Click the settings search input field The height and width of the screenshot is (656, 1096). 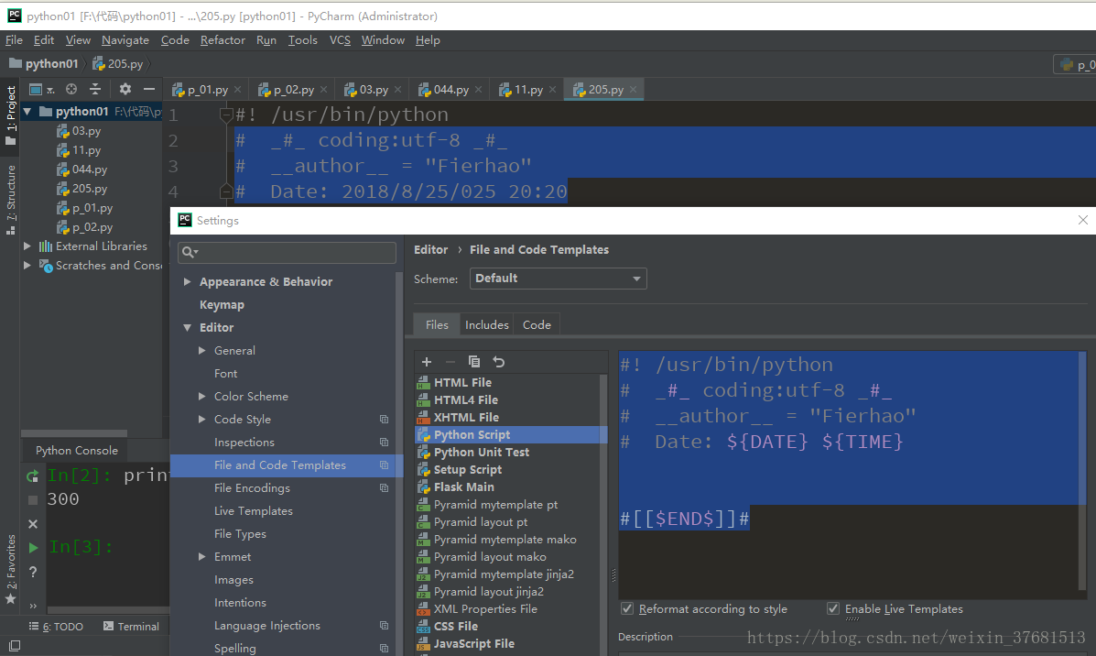coord(287,253)
